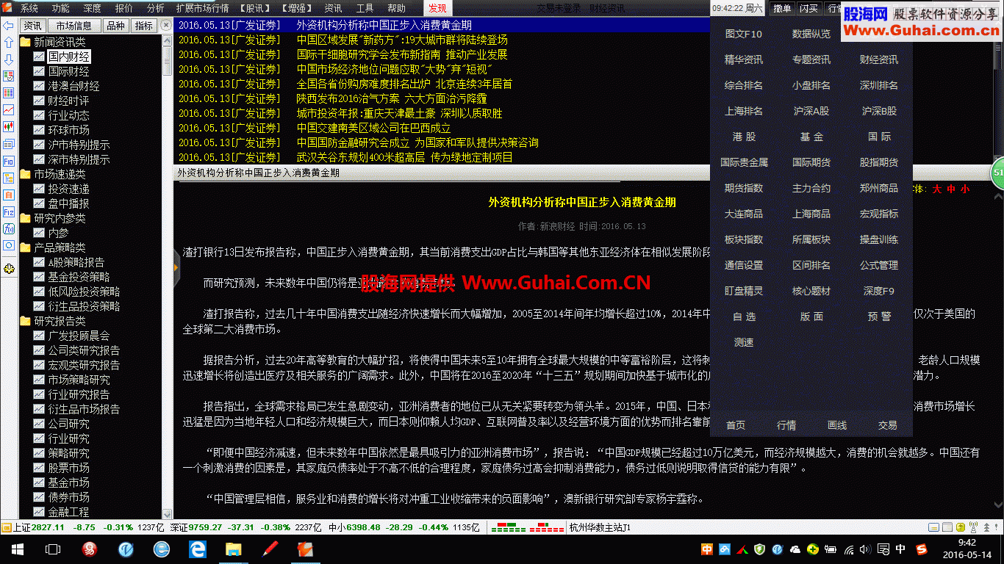
Task: Open the red line chart icon
Action: 8,109
